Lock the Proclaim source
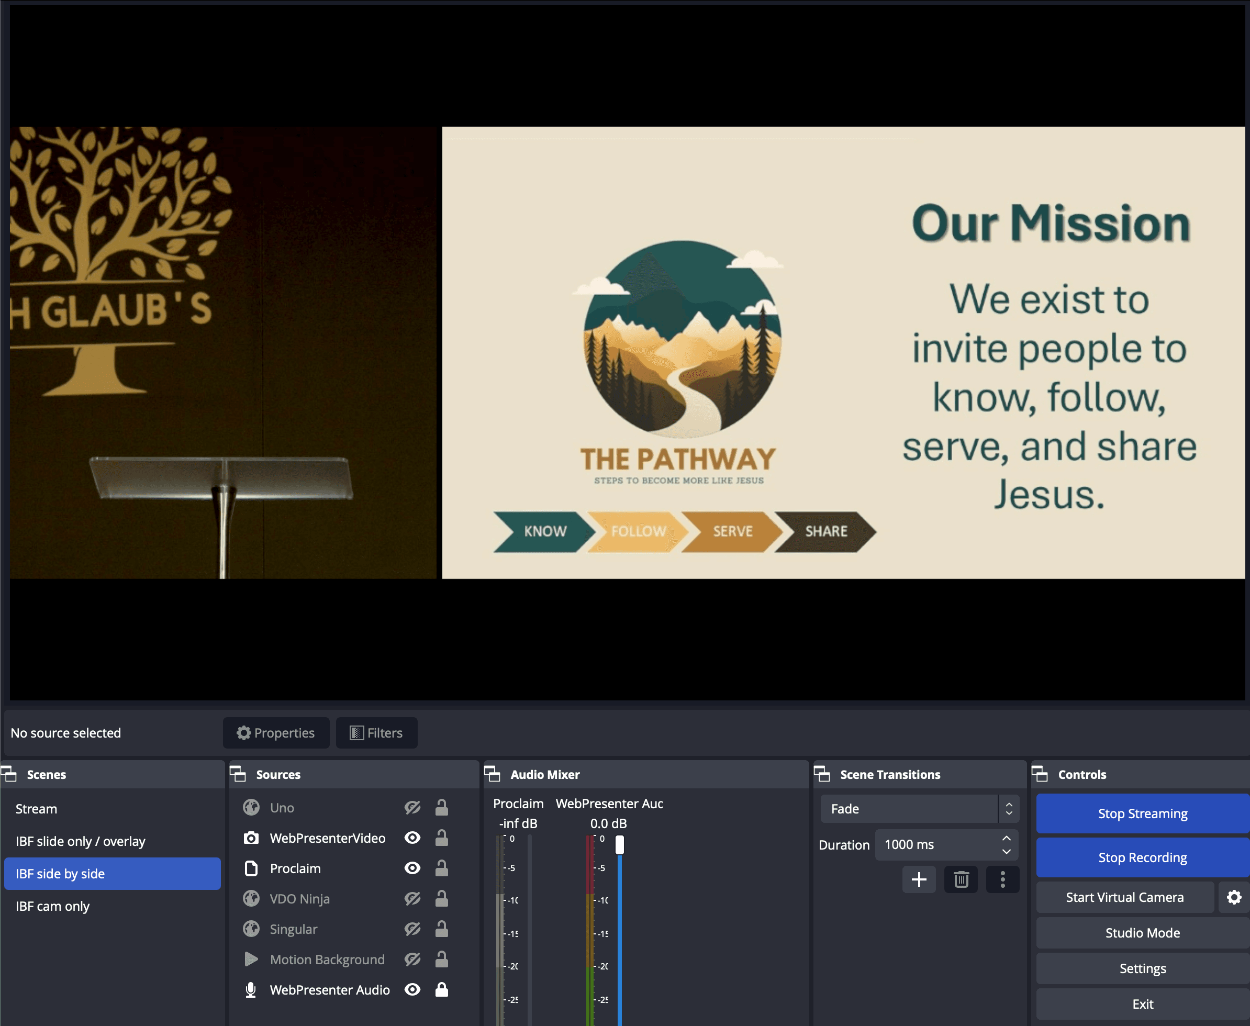This screenshot has width=1250, height=1026. tap(441, 868)
